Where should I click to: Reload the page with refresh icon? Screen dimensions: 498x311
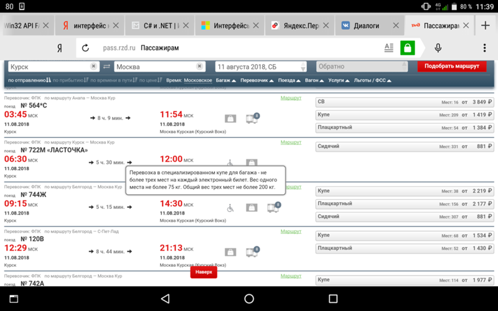point(85,48)
